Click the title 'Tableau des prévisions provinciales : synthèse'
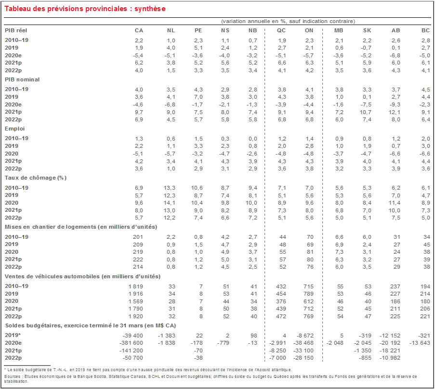Image resolution: width=437 pixels, height=389 pixels. coord(85,9)
